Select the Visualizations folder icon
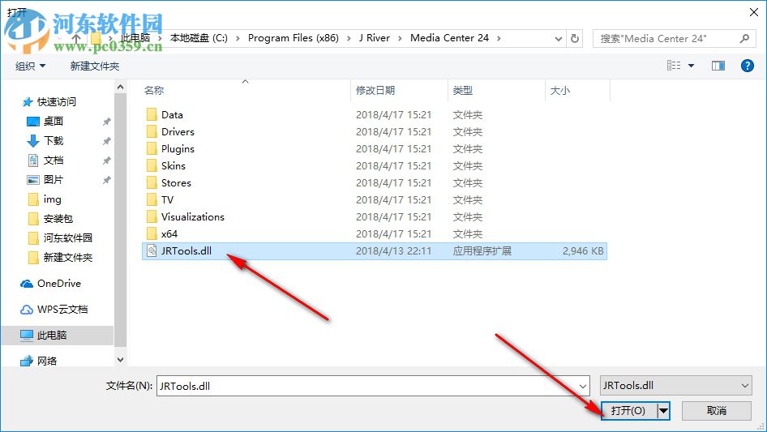 [152, 216]
